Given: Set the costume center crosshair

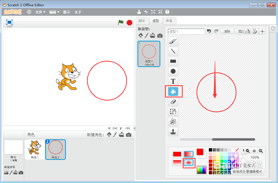Looking at the screenshot, I should point(262,31).
